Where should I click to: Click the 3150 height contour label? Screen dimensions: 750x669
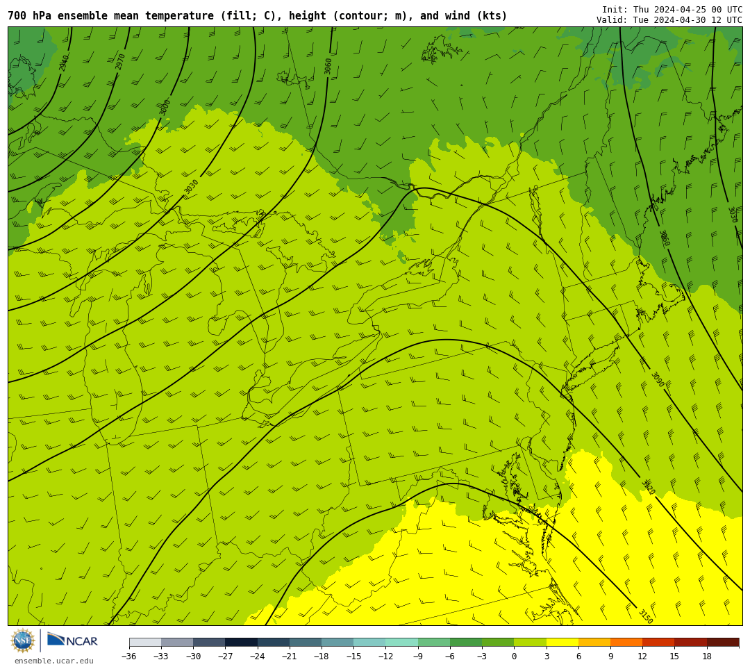(x=645, y=616)
